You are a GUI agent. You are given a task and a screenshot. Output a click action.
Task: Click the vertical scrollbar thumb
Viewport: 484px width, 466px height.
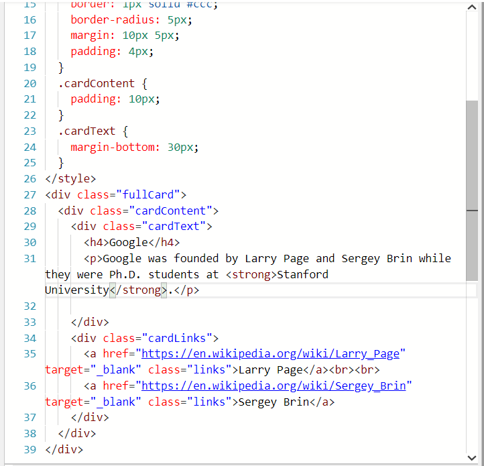[x=472, y=190]
